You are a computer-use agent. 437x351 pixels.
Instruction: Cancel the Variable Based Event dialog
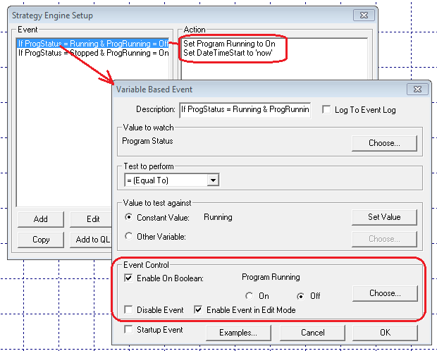click(312, 333)
